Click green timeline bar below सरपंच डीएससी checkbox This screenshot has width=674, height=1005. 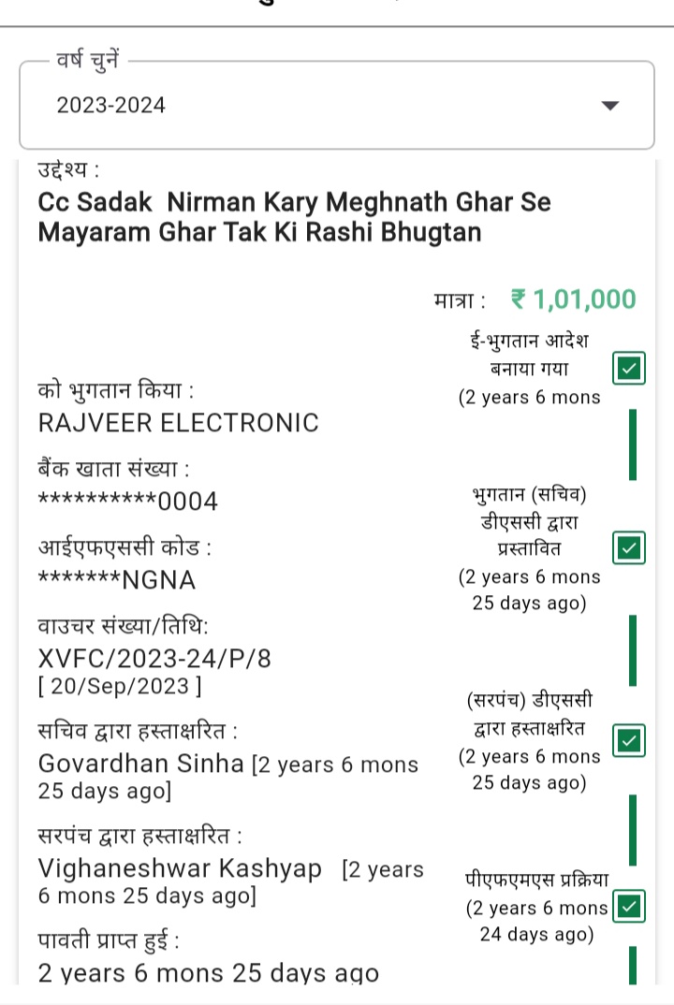[x=633, y=829]
